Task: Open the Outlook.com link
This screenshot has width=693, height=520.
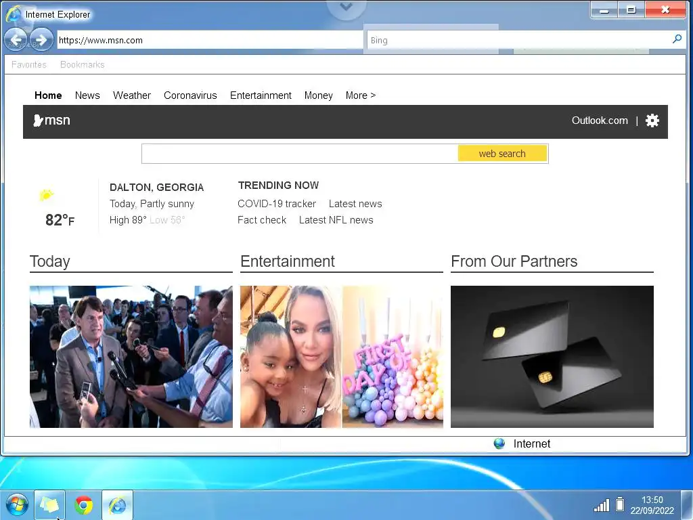Action: (600, 121)
